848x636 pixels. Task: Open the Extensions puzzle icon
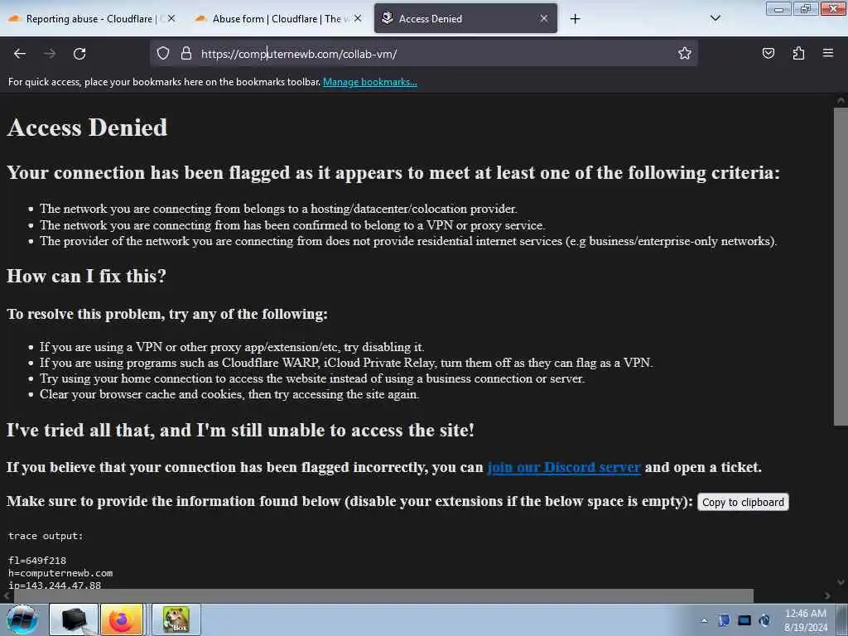click(x=798, y=53)
